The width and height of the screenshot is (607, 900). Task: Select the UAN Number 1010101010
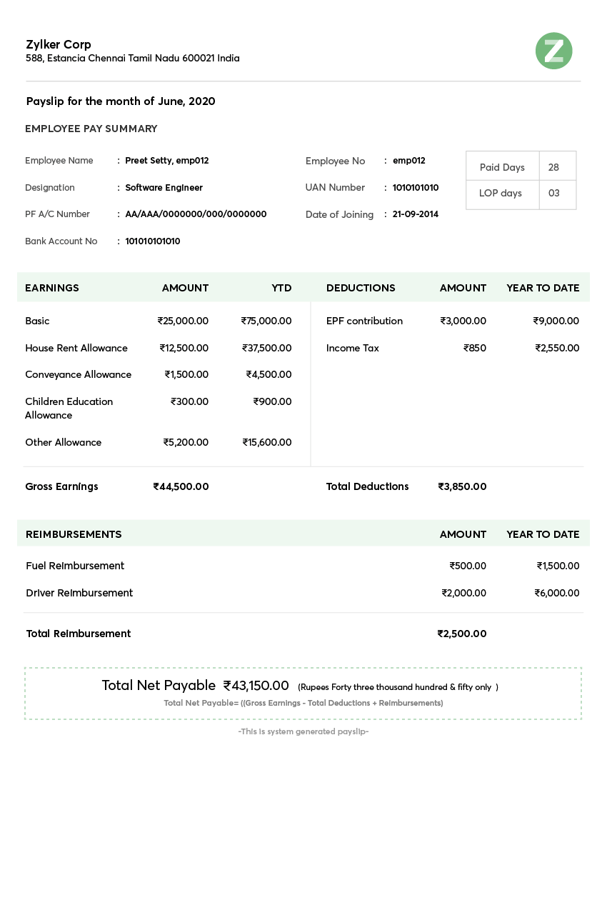point(414,187)
